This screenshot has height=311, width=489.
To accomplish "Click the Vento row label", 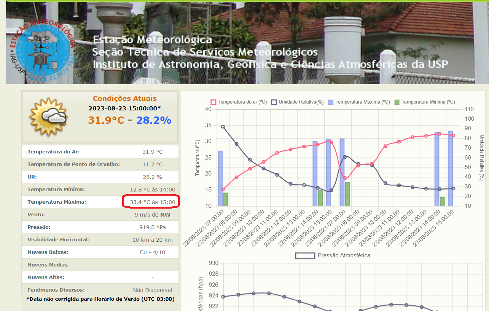I will coord(36,215).
